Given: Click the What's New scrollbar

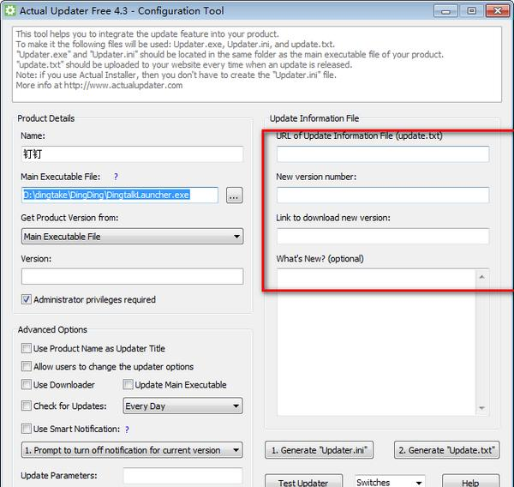Looking at the screenshot, I should point(483,343).
